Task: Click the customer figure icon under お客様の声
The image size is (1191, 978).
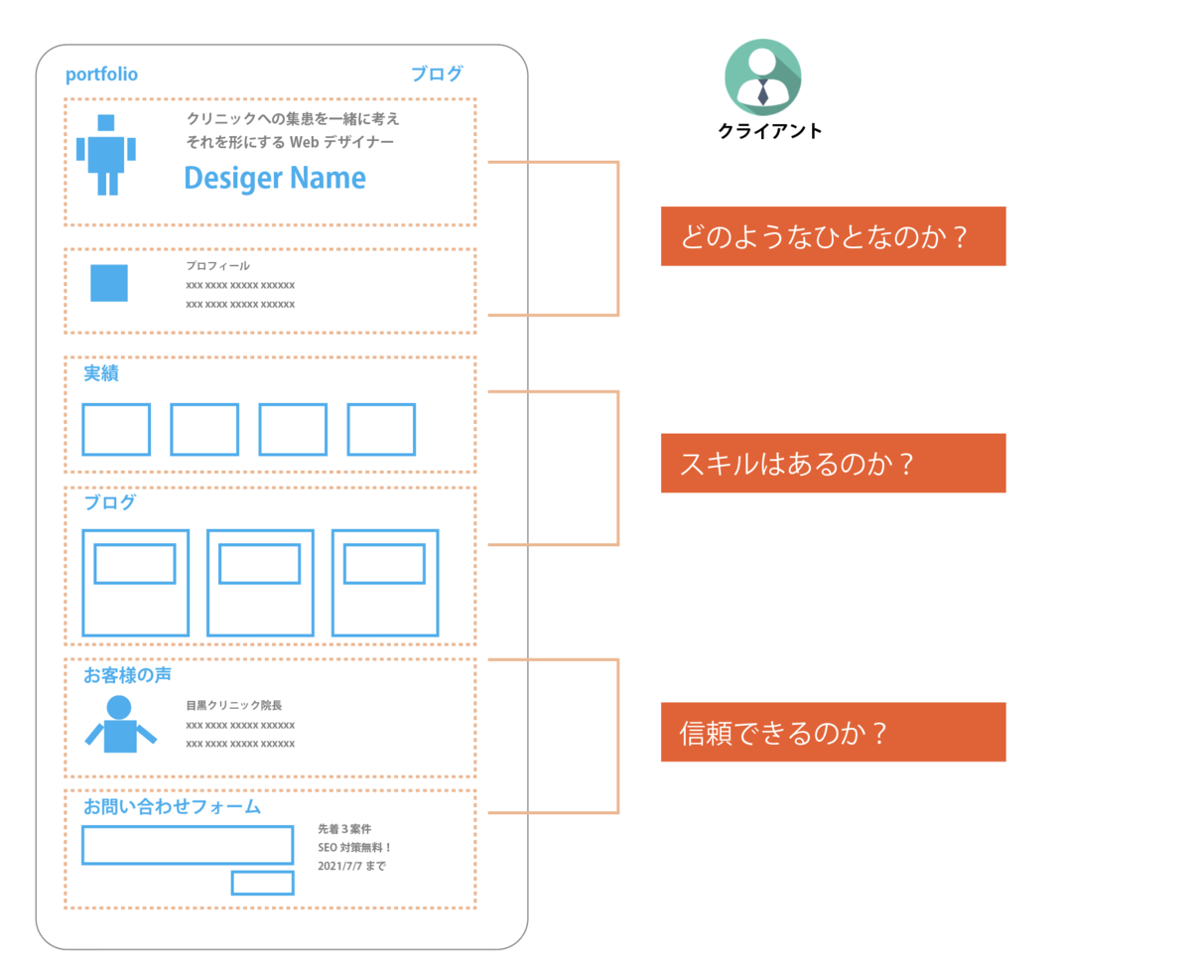Action: pyautogui.click(x=120, y=724)
